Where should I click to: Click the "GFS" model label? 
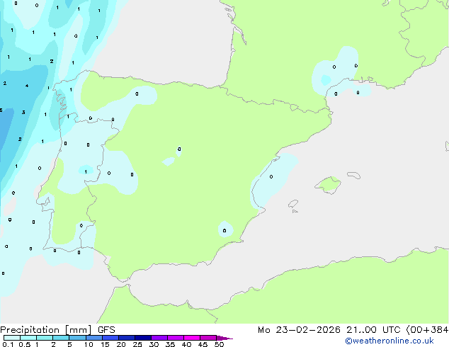point(106,330)
